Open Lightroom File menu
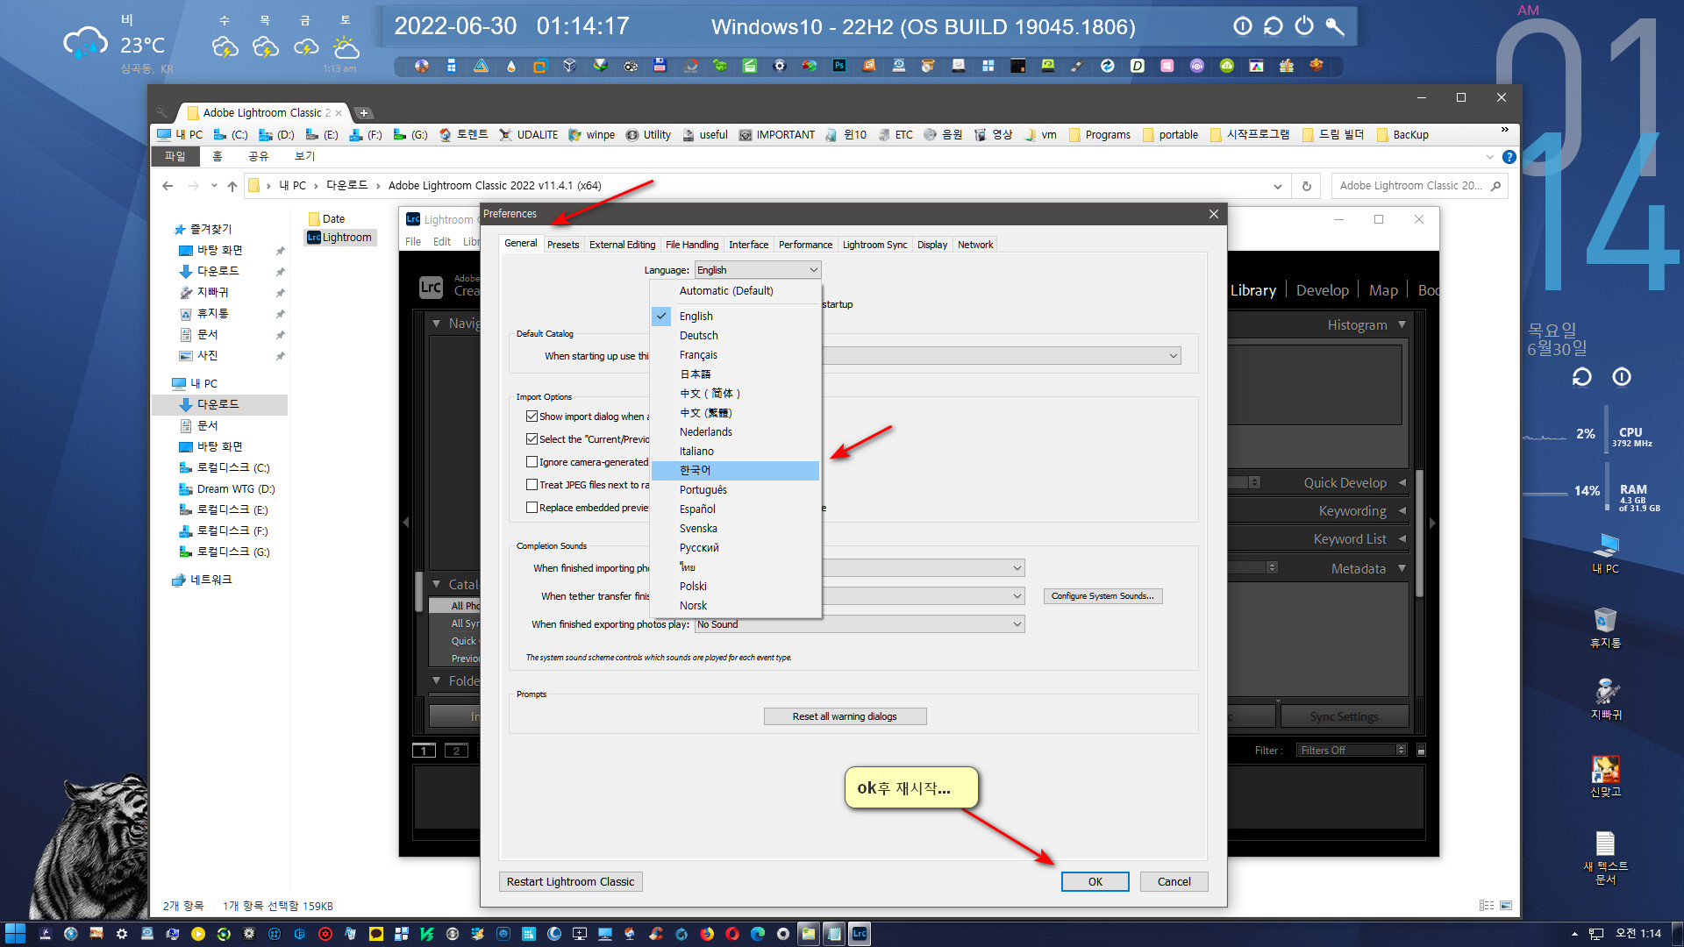The image size is (1684, 947). (x=412, y=242)
